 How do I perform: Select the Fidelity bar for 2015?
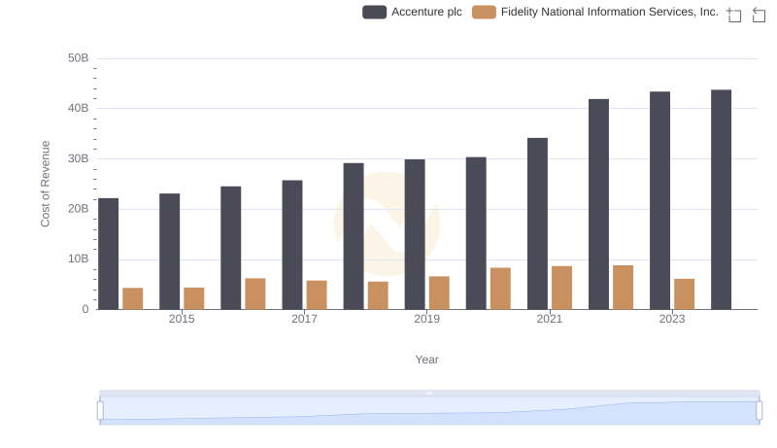pyautogui.click(x=193, y=298)
